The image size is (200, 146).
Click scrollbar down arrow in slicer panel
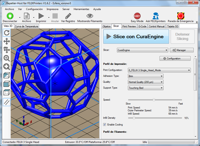[x=196, y=137]
